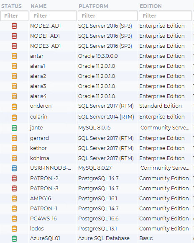
Task: Focus the NAME column filter field
Action: 53,16
